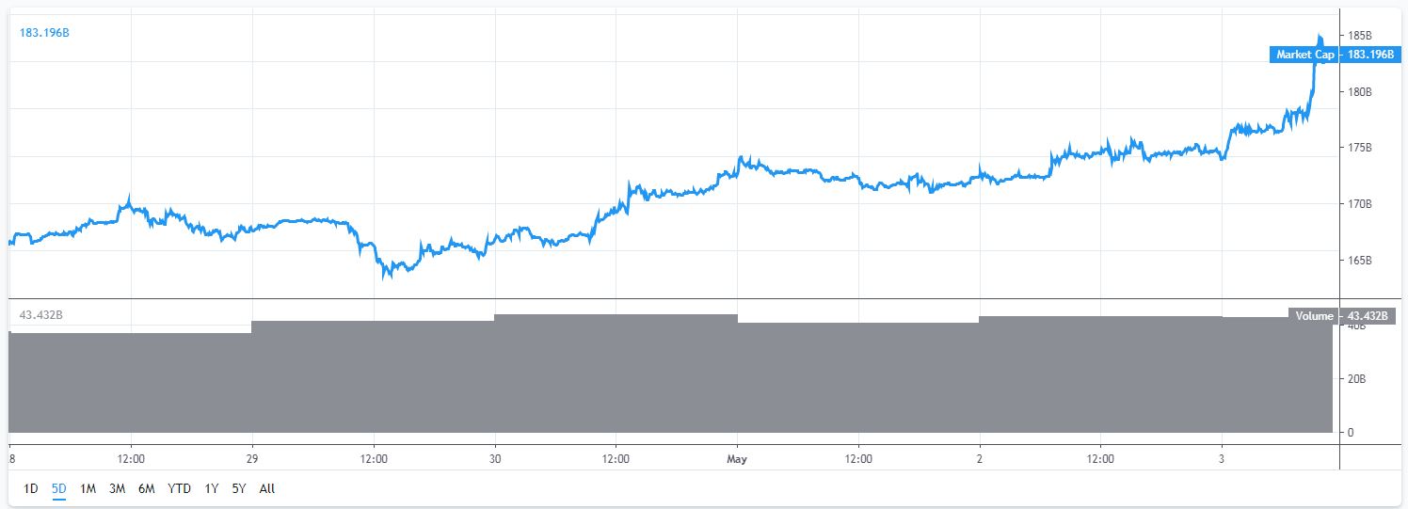Show All time range data
The width and height of the screenshot is (1408, 509).
tap(267, 488)
